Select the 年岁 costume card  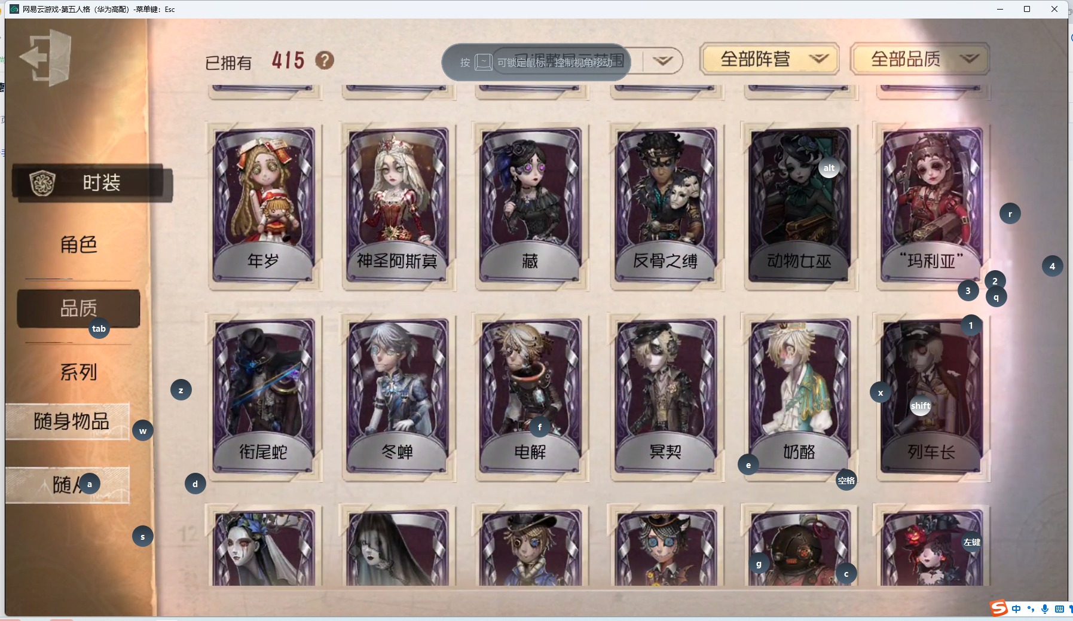click(x=264, y=205)
